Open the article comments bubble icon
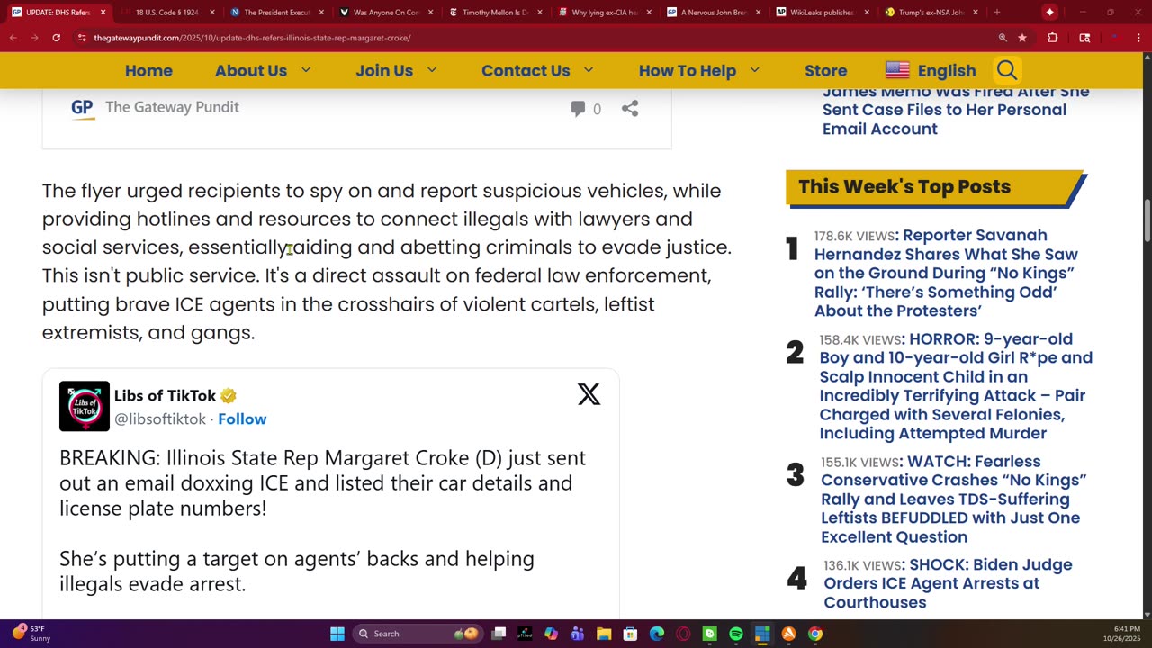Image resolution: width=1152 pixels, height=648 pixels. (578, 109)
